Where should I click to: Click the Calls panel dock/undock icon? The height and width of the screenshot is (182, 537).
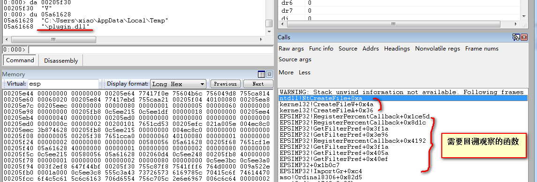[516, 37]
